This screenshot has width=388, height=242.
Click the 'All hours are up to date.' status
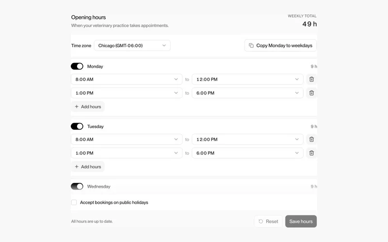coord(92,221)
